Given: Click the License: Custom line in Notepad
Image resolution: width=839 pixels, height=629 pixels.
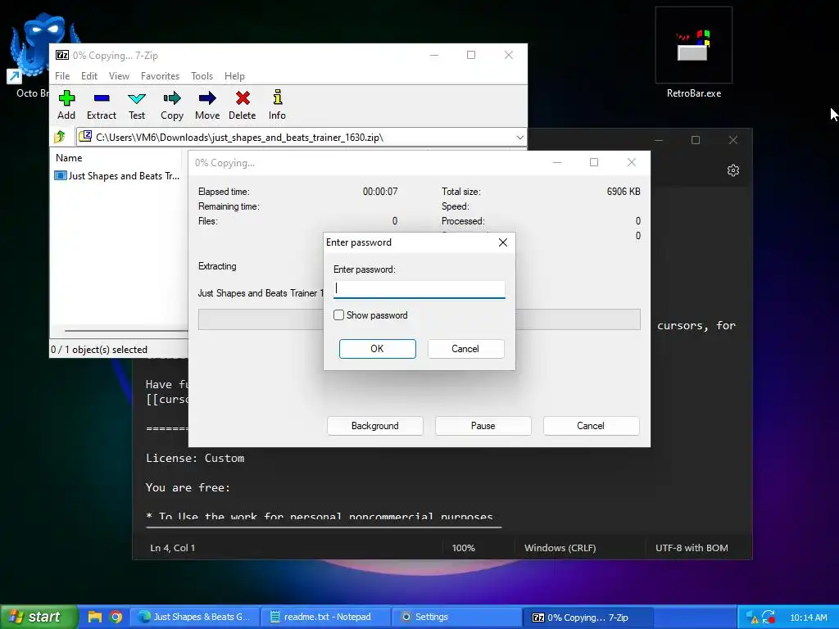Looking at the screenshot, I should (x=195, y=458).
